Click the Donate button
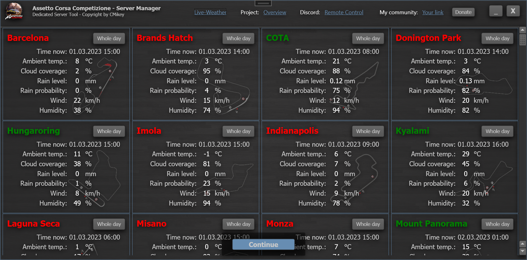The image size is (527, 260). point(463,12)
